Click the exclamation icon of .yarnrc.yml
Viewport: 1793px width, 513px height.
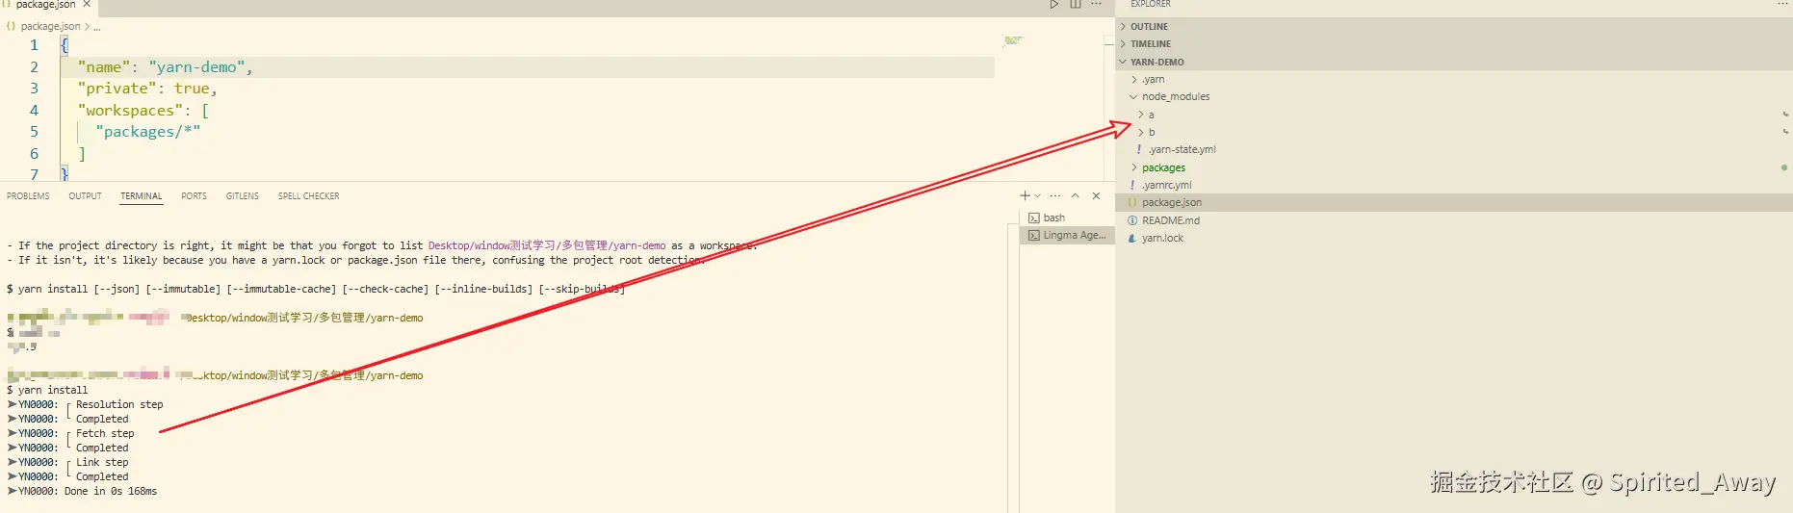1132,185
